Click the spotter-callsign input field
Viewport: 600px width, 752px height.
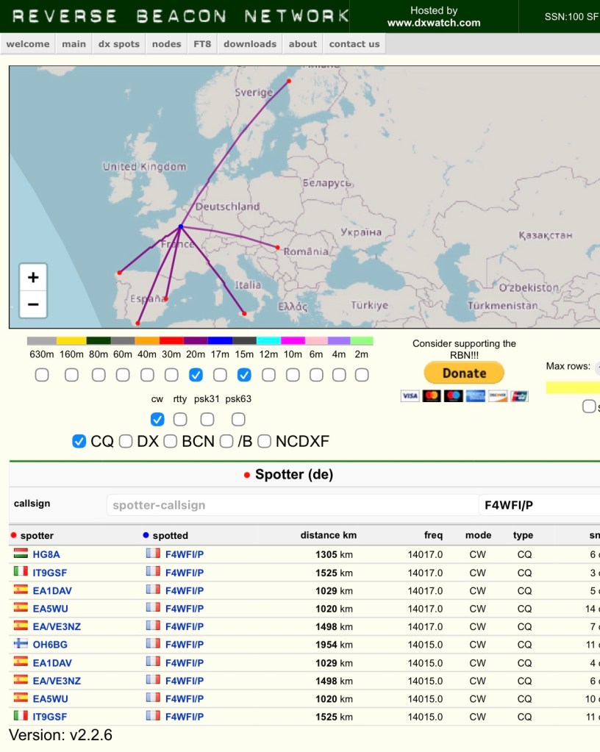(x=292, y=505)
